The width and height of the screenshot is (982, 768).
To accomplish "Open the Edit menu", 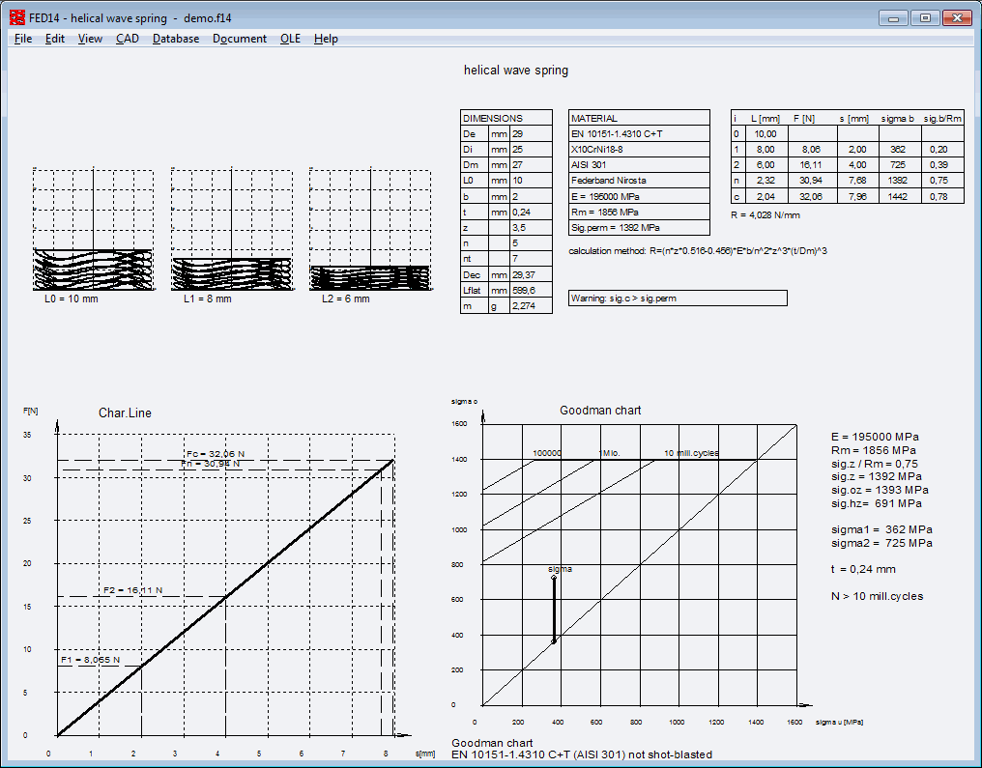I will tap(55, 39).
